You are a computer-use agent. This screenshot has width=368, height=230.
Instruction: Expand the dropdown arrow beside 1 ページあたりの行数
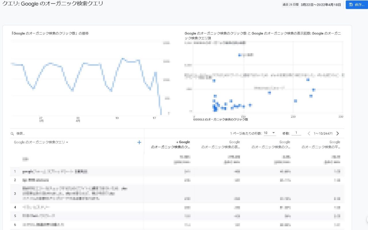(274, 133)
